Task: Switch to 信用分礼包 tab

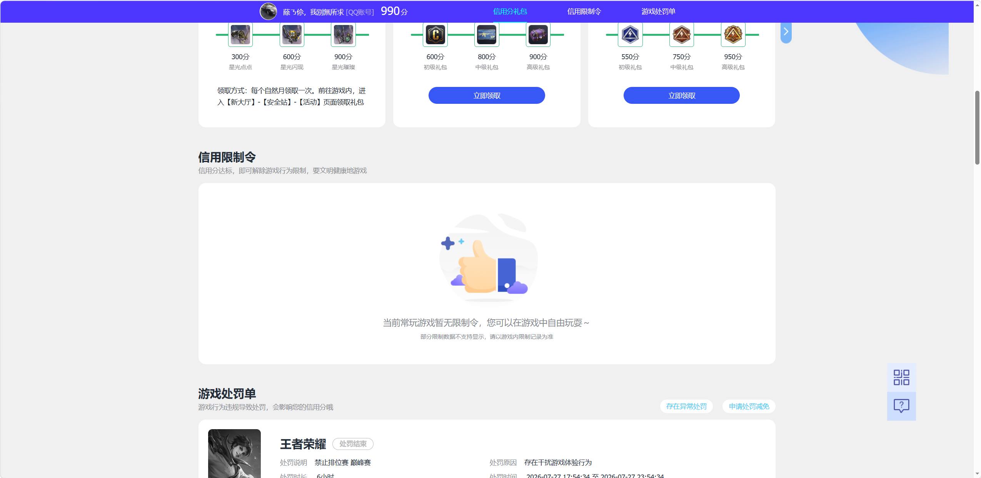Action: (x=510, y=12)
